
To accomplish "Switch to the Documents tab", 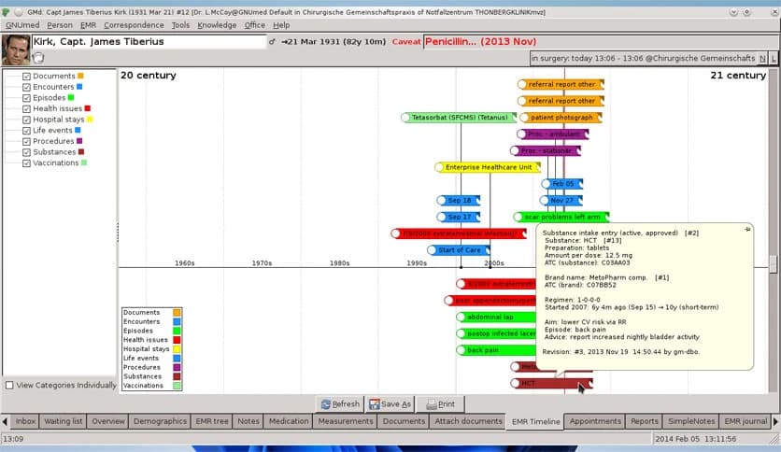I will [404, 421].
